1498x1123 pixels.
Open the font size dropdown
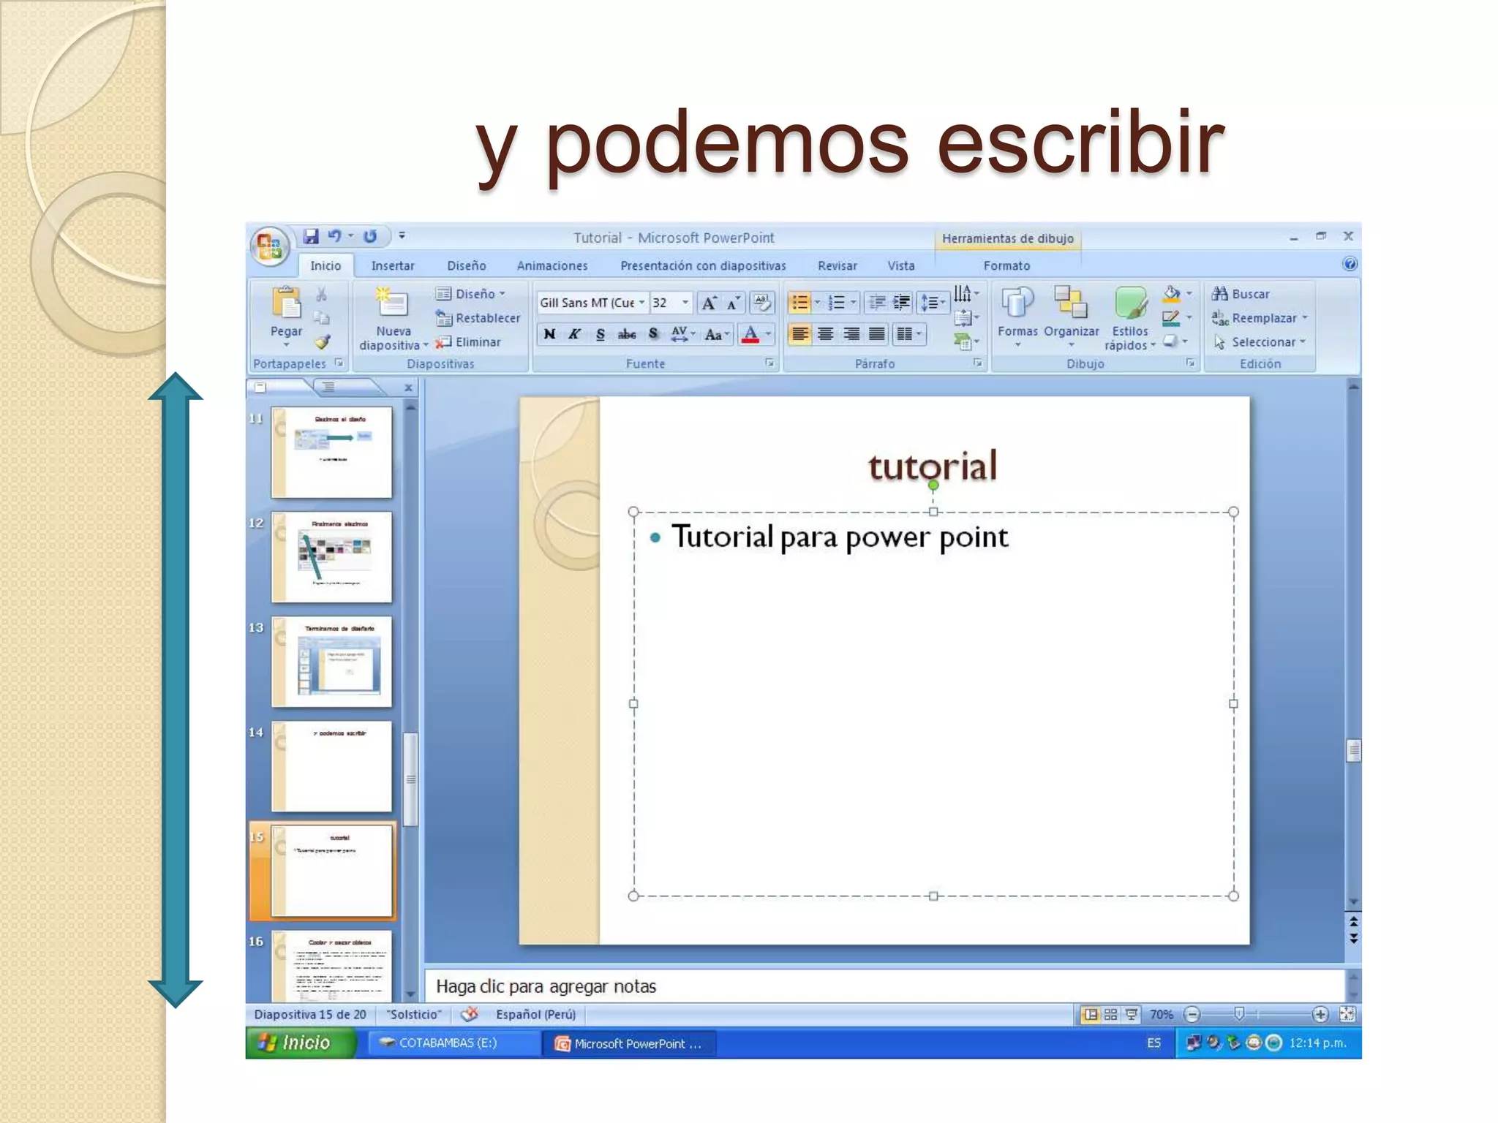[685, 303]
